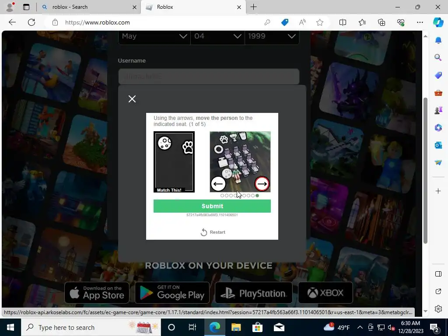The width and height of the screenshot is (448, 336).
Task: Click the Username input field
Action: [x=209, y=77]
